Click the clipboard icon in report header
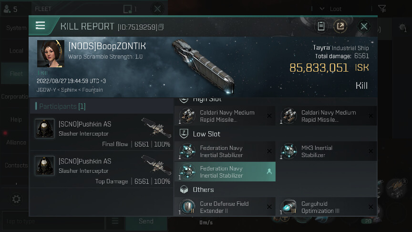 pyautogui.click(x=321, y=26)
